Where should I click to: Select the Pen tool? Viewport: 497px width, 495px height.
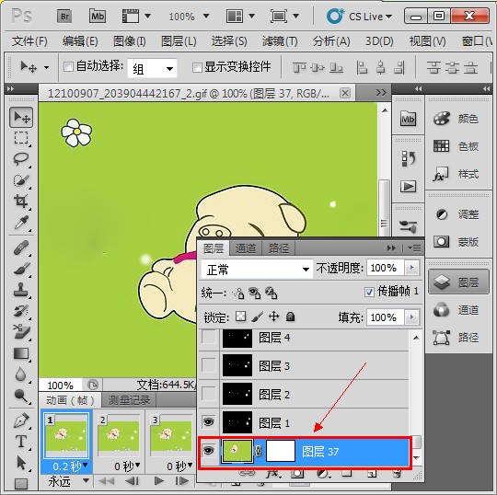point(21,420)
